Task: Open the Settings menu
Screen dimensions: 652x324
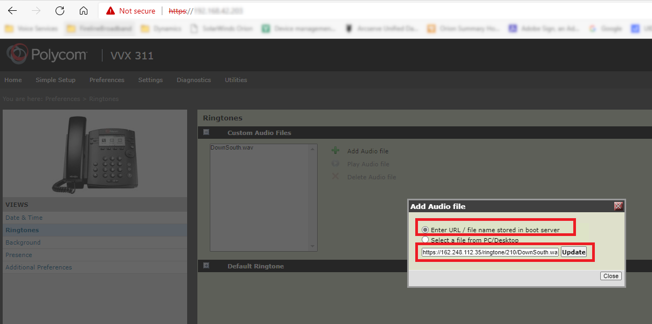Action: [150, 80]
